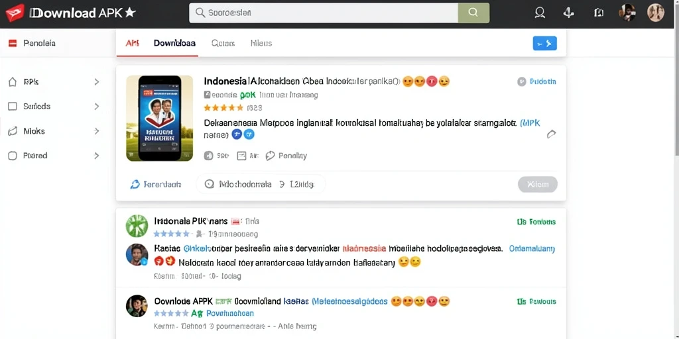Open the Indonesia app phone thumbnail
The width and height of the screenshot is (679, 339).
159,118
